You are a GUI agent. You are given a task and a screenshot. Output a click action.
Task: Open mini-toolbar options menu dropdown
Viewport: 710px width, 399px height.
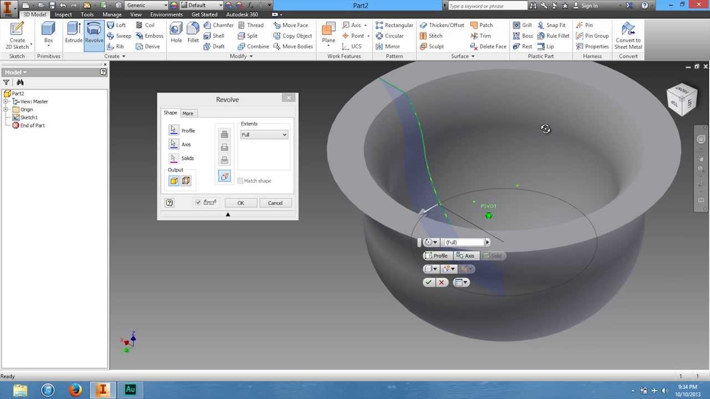(x=461, y=283)
